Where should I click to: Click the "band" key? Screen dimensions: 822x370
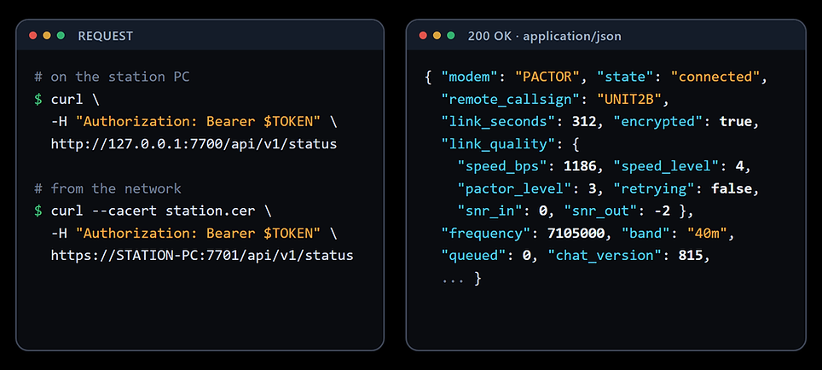click(645, 234)
